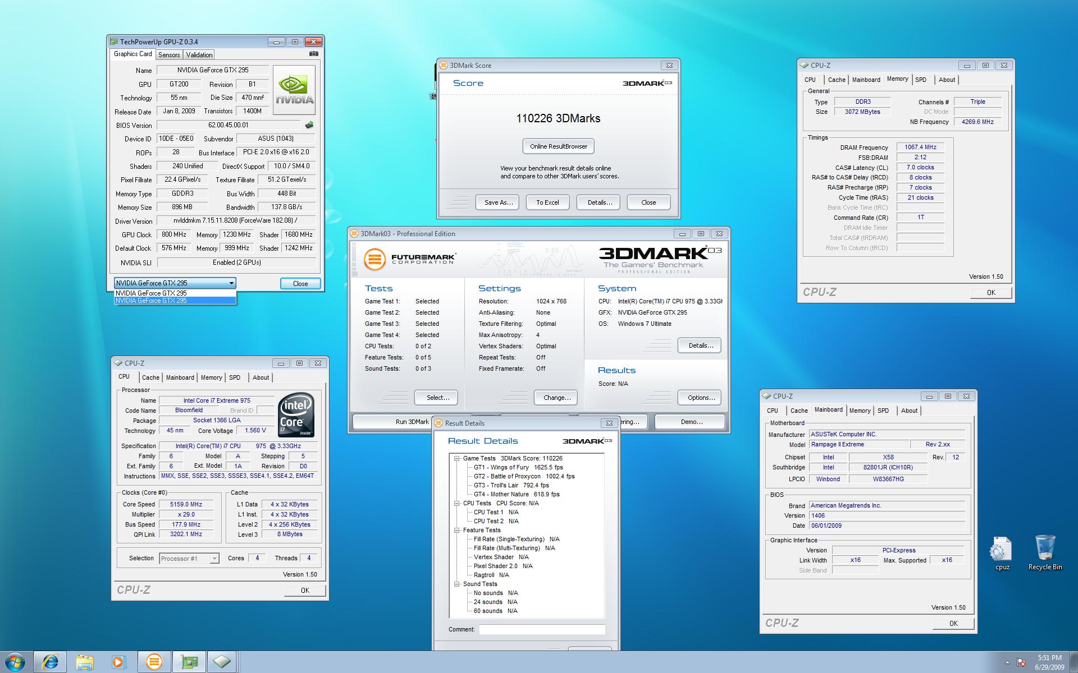Launch Internet Explorer from the taskbar

[x=50, y=662]
